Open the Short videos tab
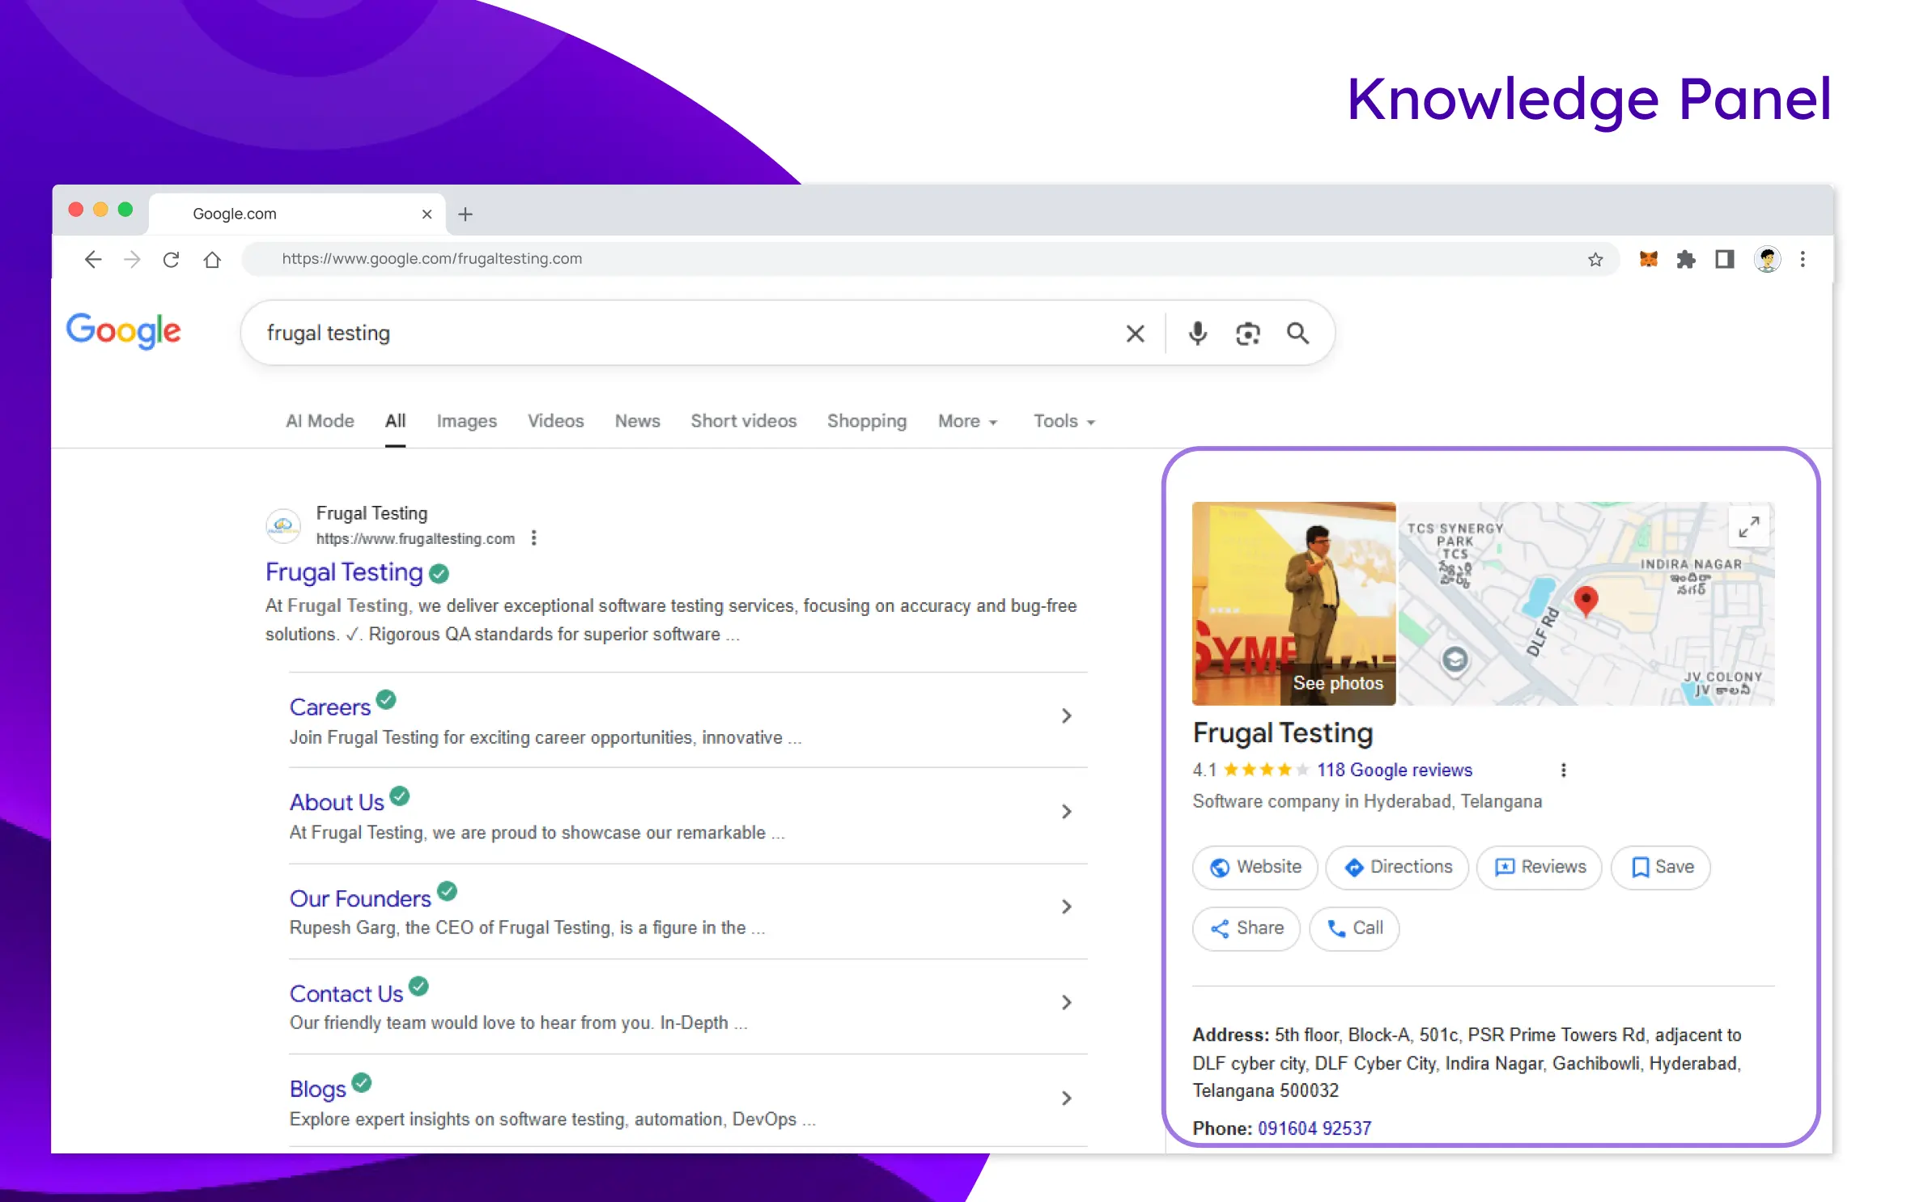 [743, 421]
